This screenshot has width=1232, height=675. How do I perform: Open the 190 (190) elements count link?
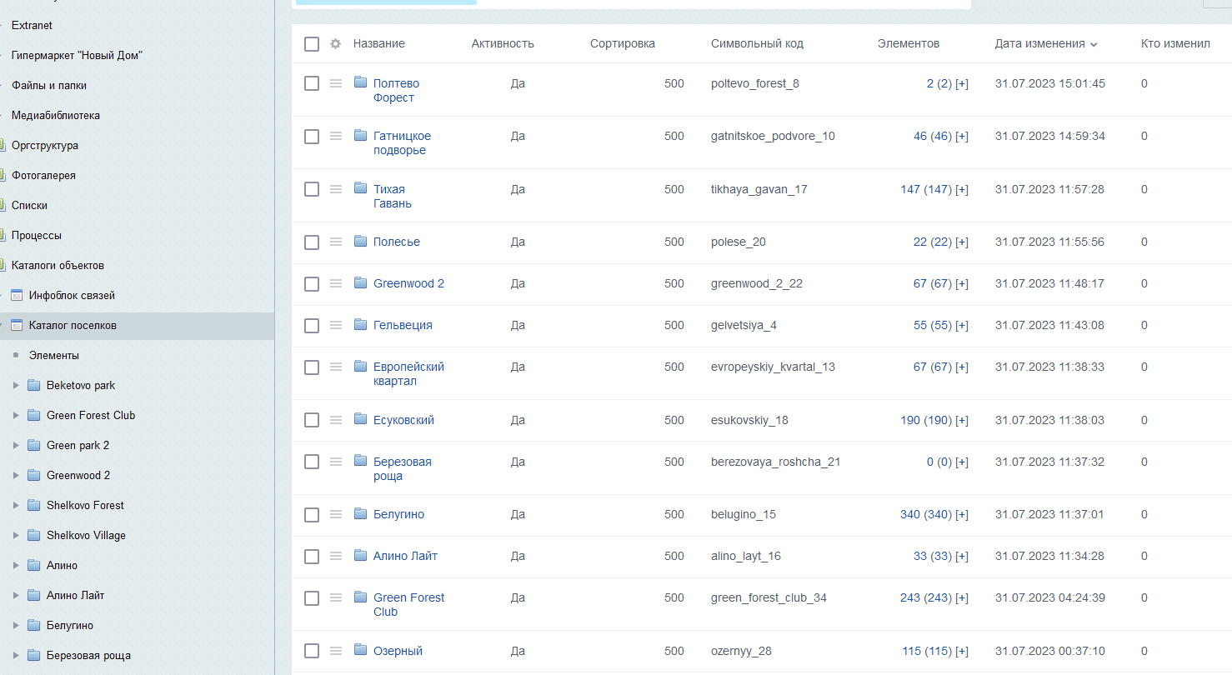coord(926,420)
